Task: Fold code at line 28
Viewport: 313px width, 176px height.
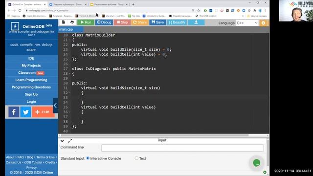Action: tap(69, 73)
